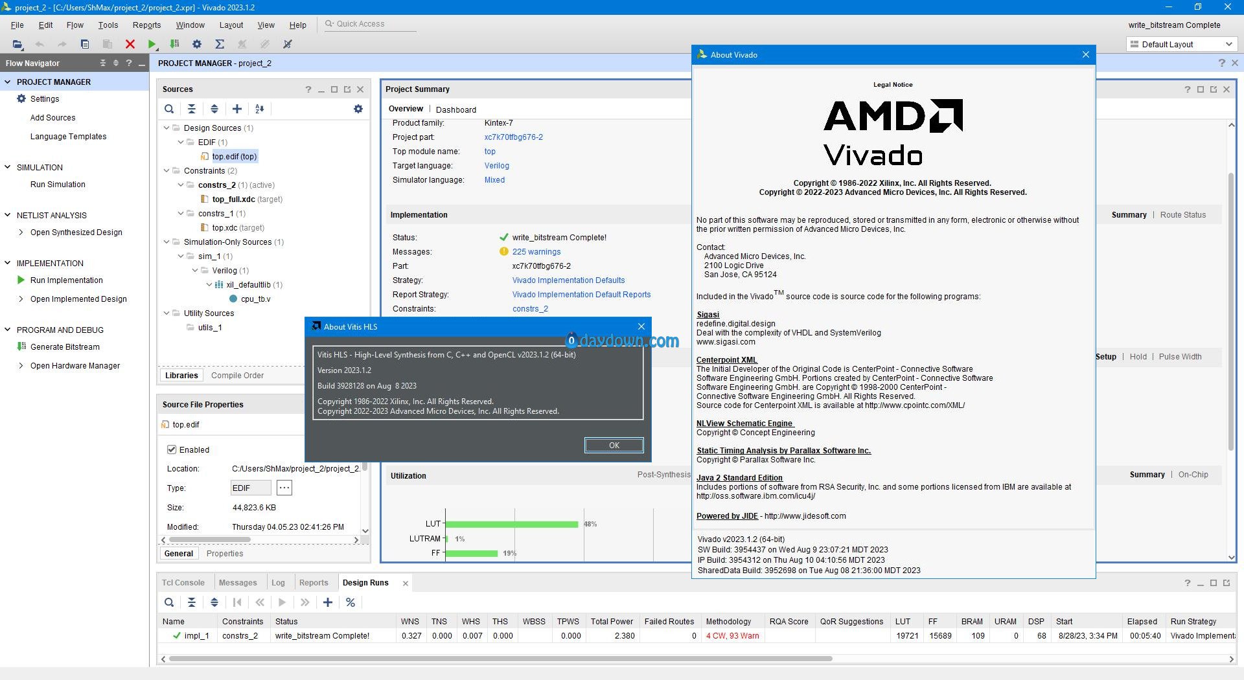Screen dimensions: 1244x680
Task: Close the About Vivado dialog
Action: tap(1086, 54)
